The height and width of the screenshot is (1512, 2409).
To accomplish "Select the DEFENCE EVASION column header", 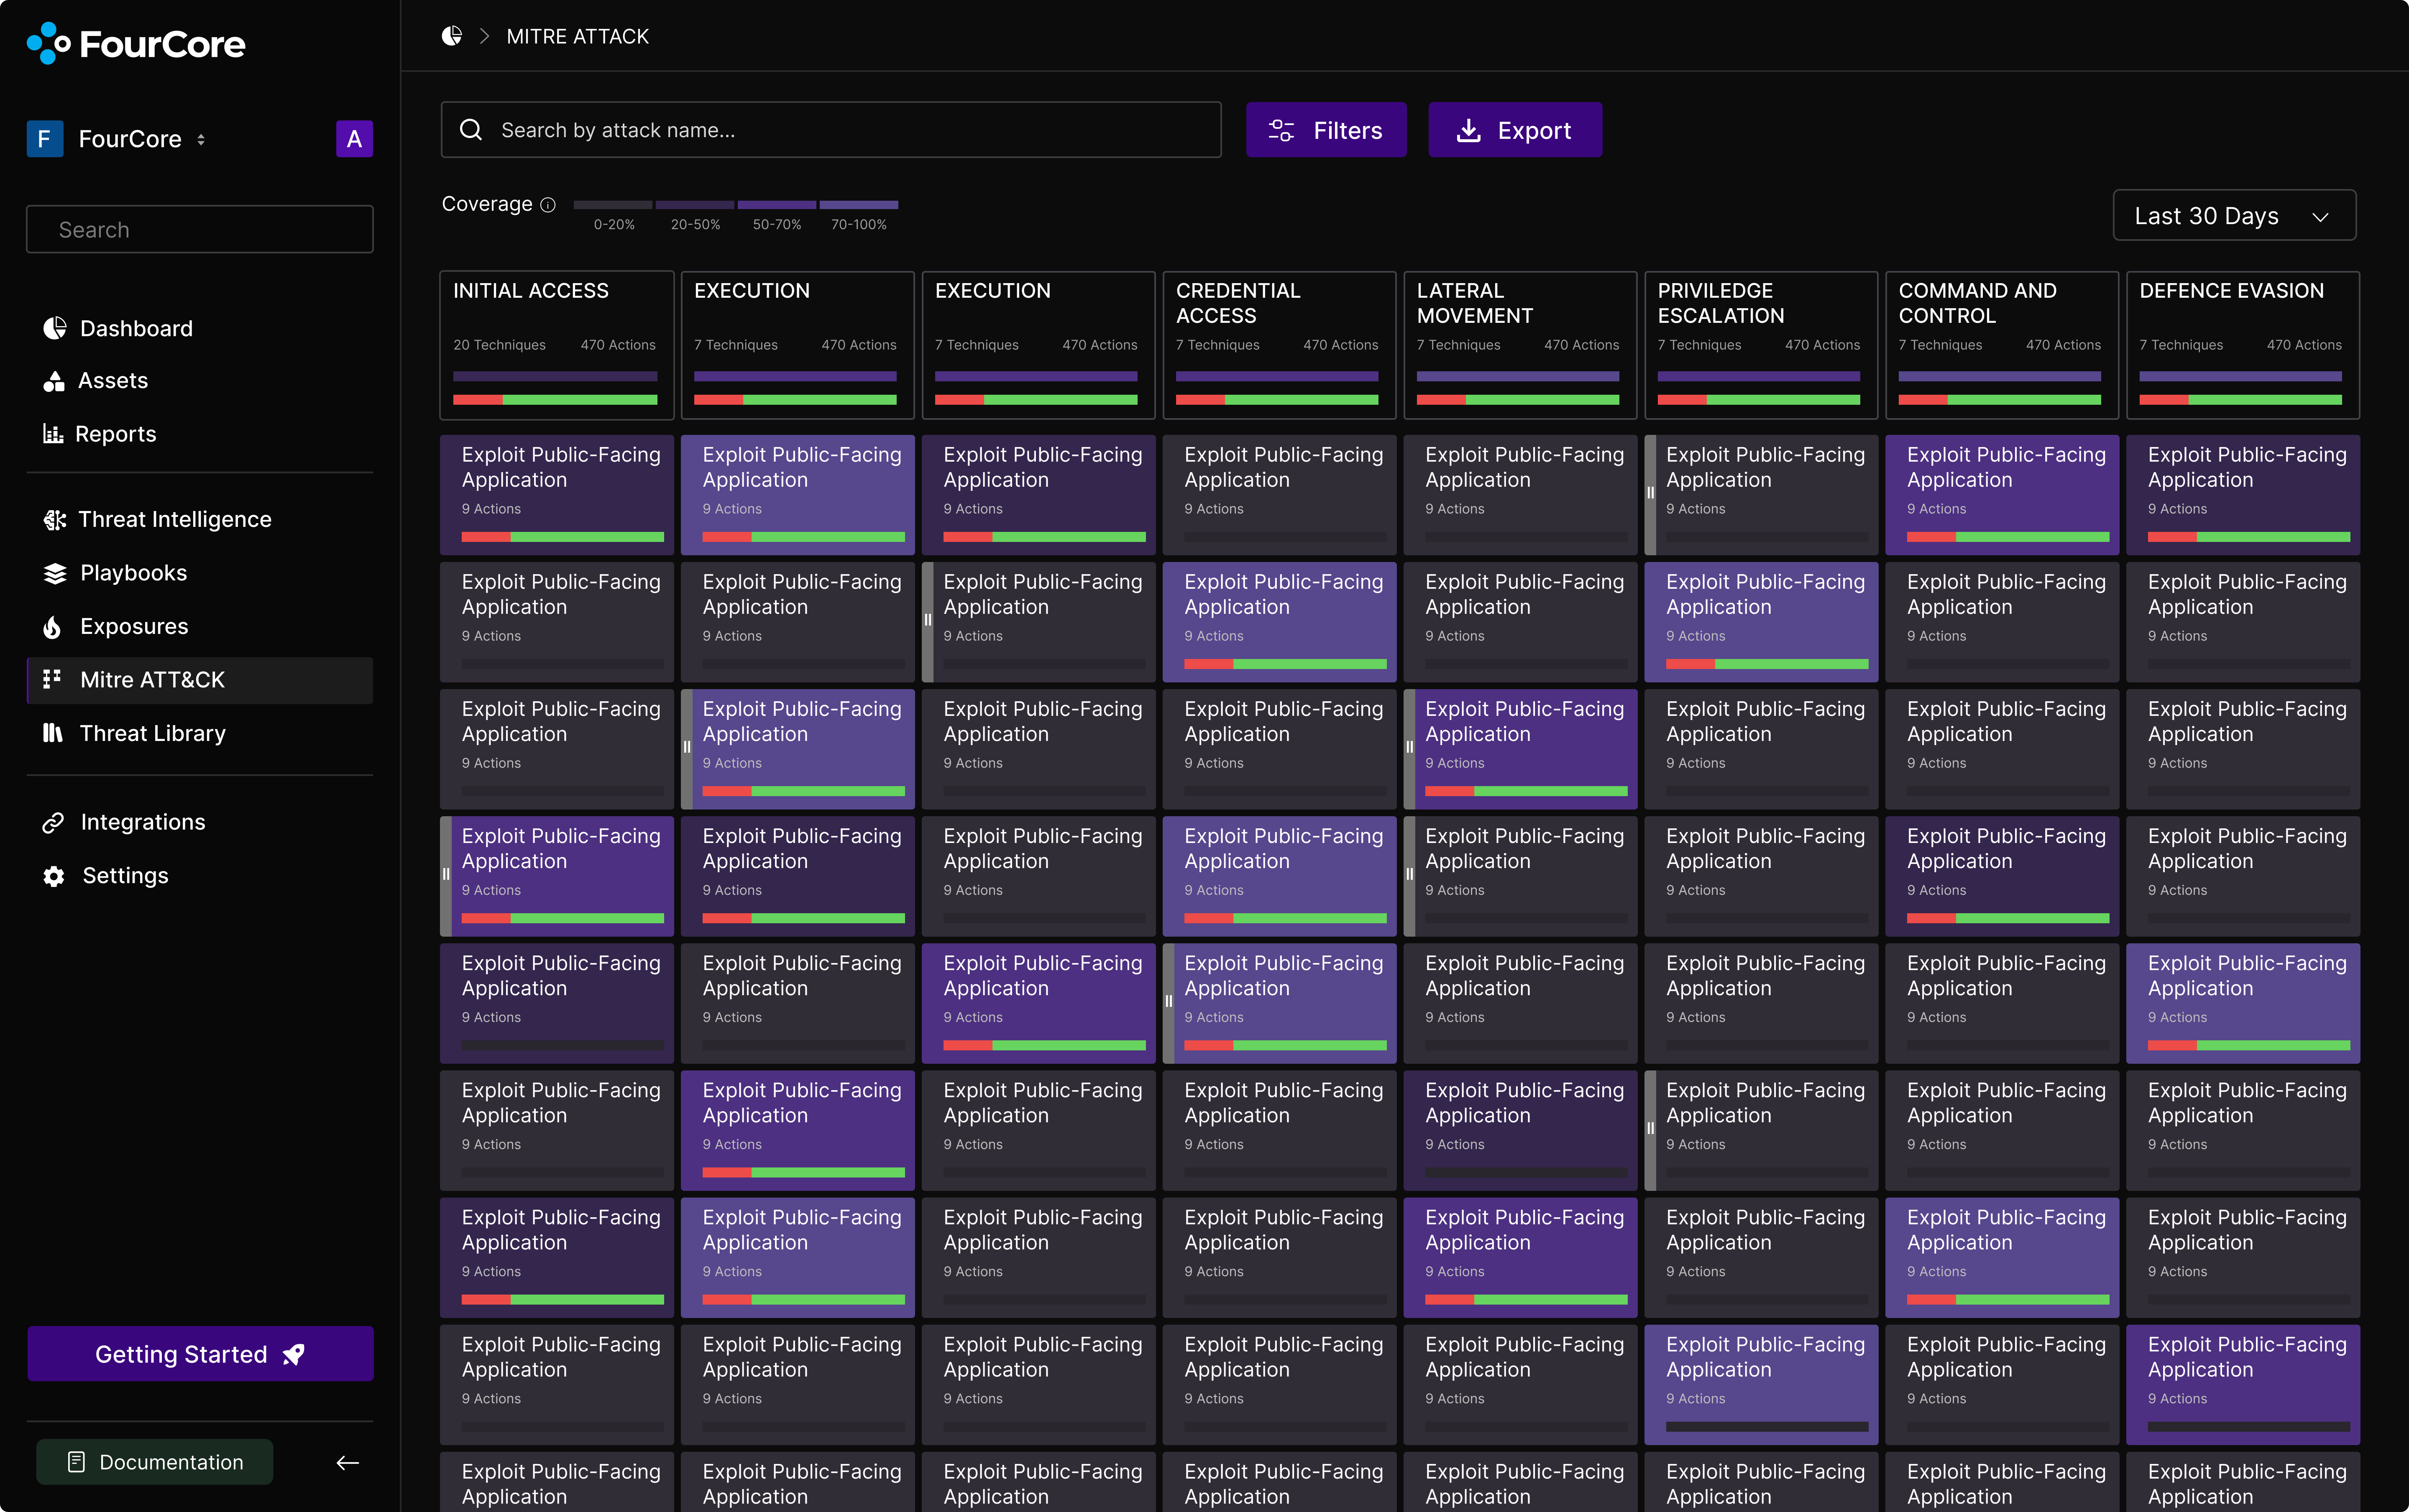I will pyautogui.click(x=2243, y=345).
